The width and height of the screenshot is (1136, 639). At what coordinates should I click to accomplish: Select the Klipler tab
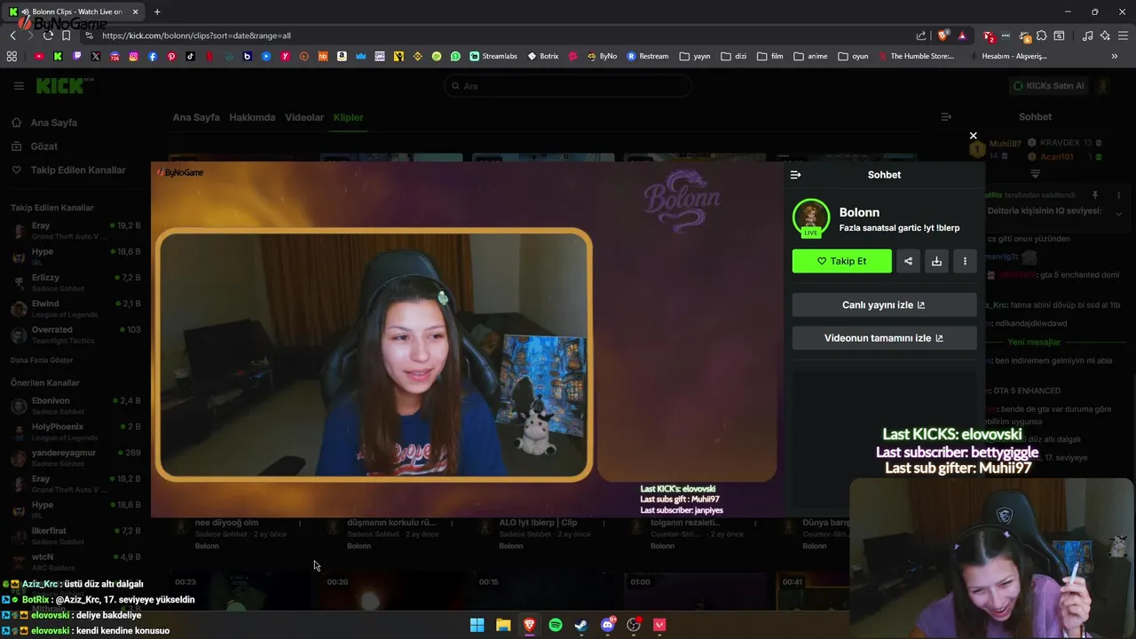[348, 117]
